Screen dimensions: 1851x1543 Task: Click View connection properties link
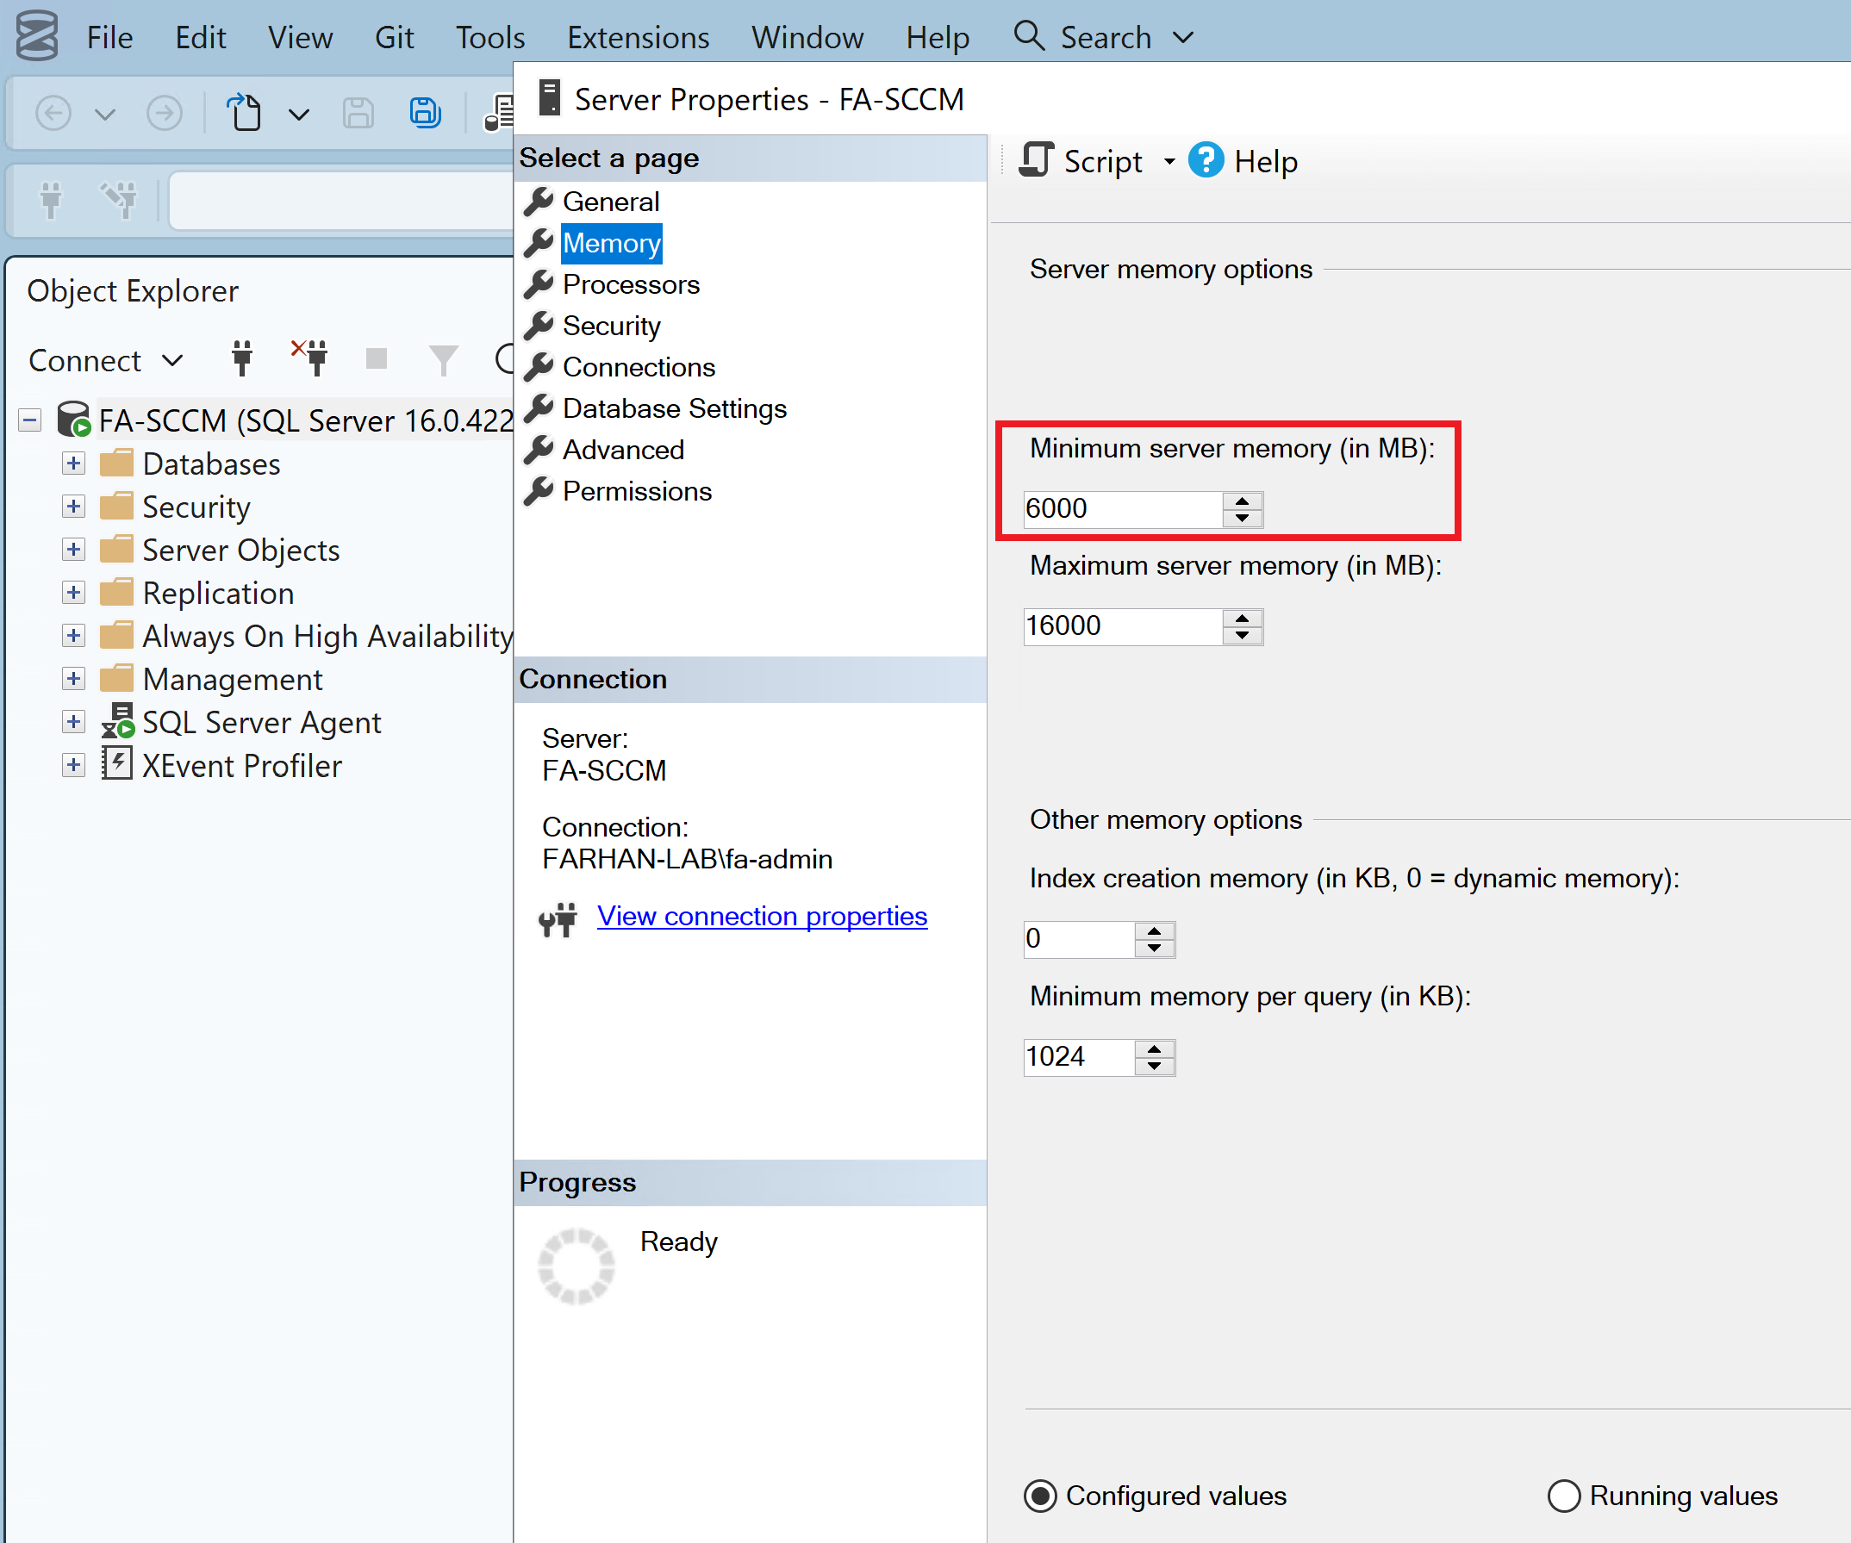click(762, 917)
